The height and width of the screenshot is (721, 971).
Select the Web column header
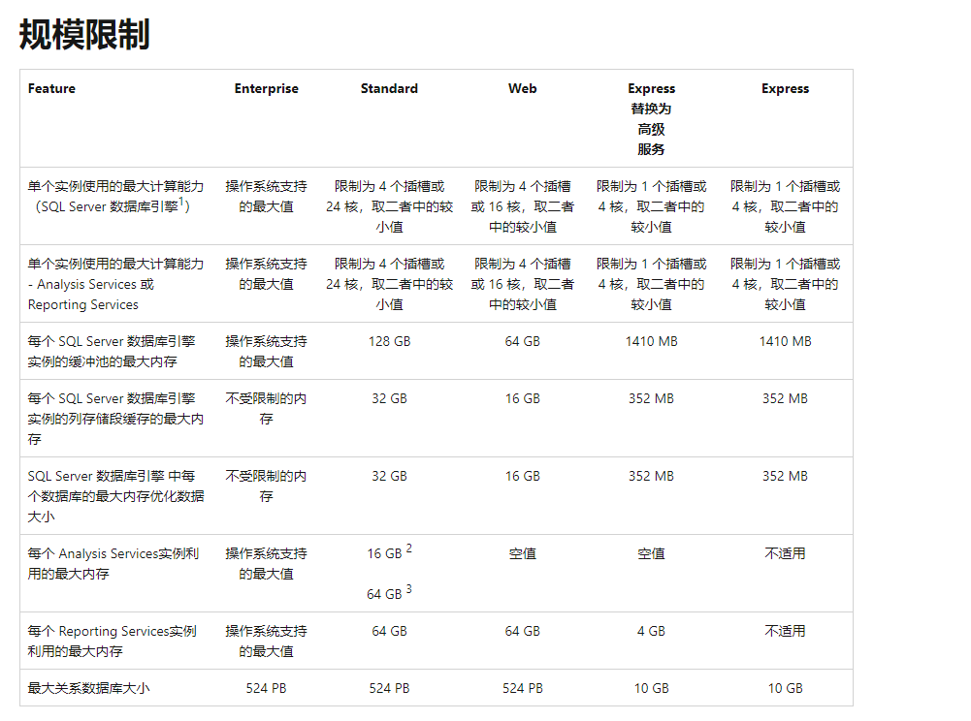click(523, 88)
